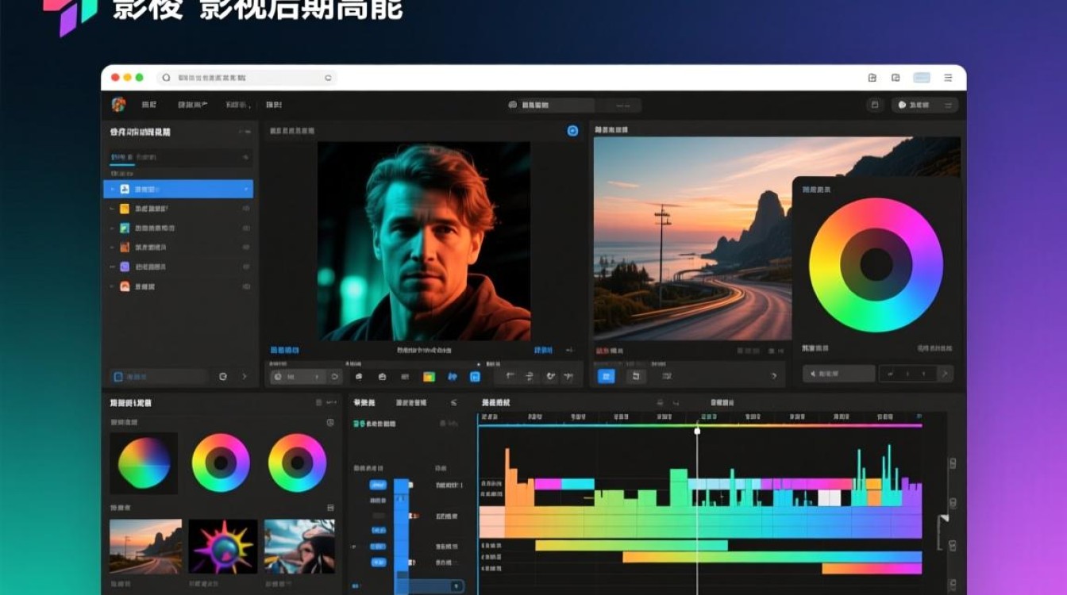Select the undo arrow icon on the toolbar right
1067x595 pixels.
click(510, 375)
